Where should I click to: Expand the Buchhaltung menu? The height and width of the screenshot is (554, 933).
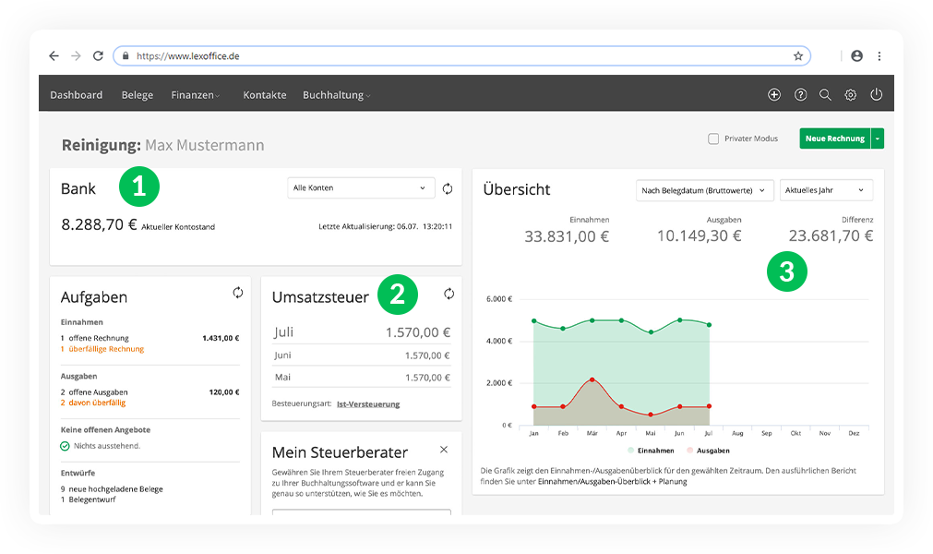point(336,95)
